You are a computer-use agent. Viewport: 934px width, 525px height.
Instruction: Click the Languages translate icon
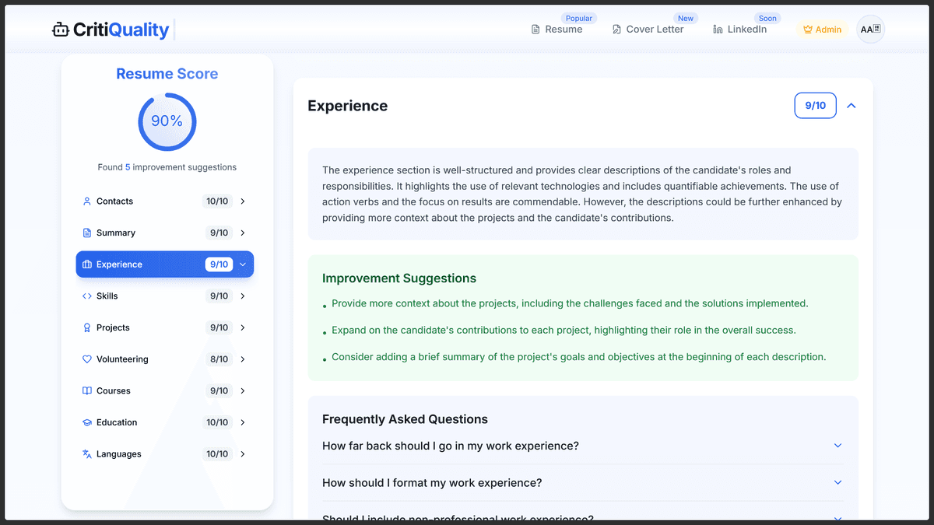coord(87,454)
